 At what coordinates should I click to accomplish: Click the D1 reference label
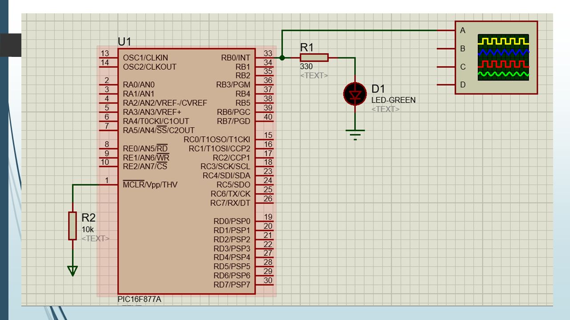(378, 88)
